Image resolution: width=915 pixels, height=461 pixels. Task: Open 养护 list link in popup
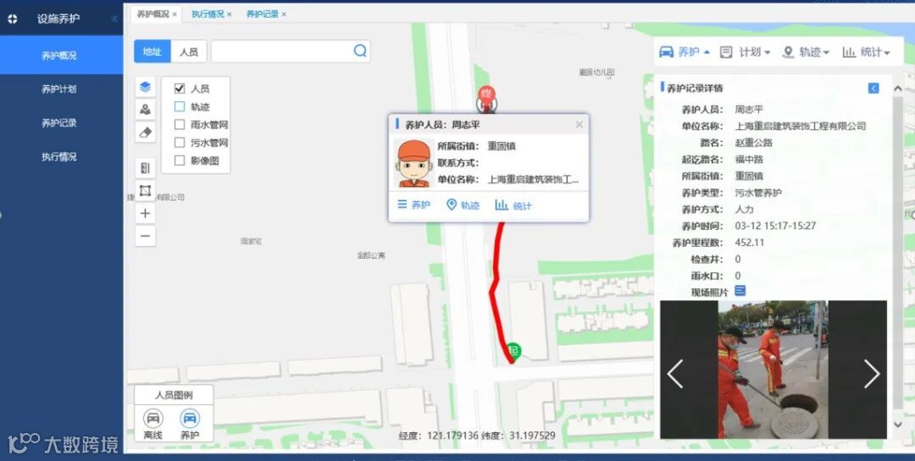tap(413, 206)
